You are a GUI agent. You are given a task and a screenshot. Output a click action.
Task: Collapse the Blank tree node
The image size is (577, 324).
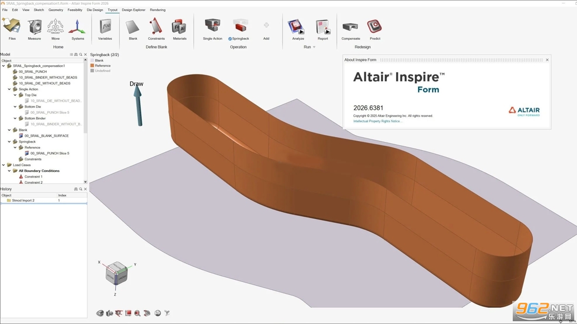9,130
